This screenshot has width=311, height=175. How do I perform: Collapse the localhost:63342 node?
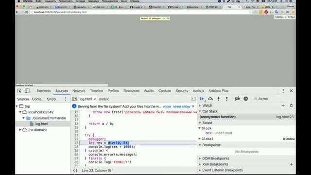coord(20,112)
